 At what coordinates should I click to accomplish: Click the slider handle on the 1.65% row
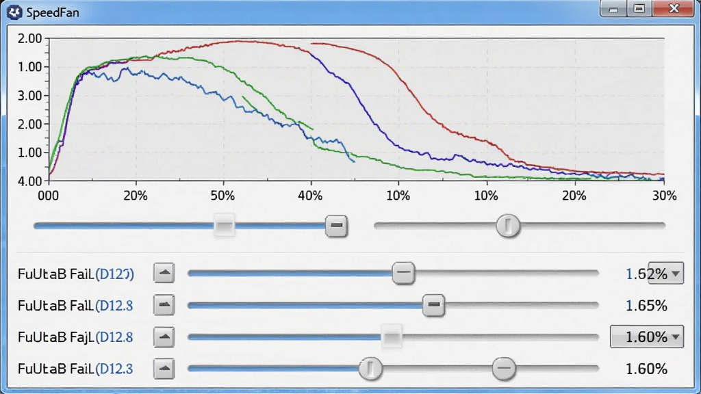[x=433, y=305]
